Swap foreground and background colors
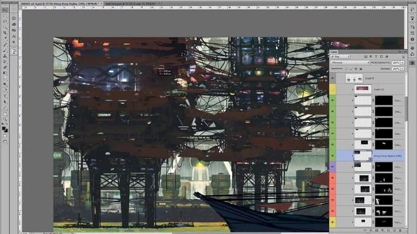This screenshot has height=234, width=417. [7, 124]
